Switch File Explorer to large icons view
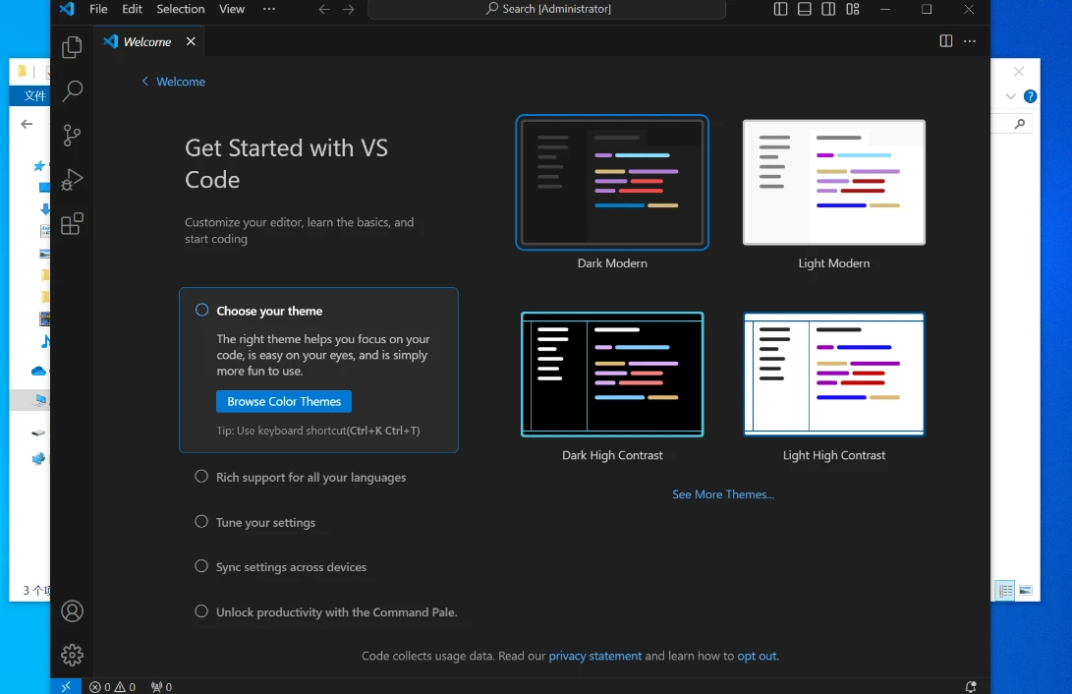Screen dimensions: 1072x694 pos(1026,590)
